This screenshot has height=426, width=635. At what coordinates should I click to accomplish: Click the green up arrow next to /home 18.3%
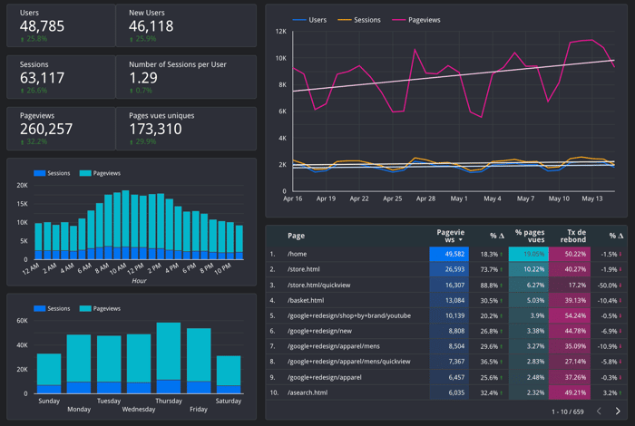coord(502,255)
